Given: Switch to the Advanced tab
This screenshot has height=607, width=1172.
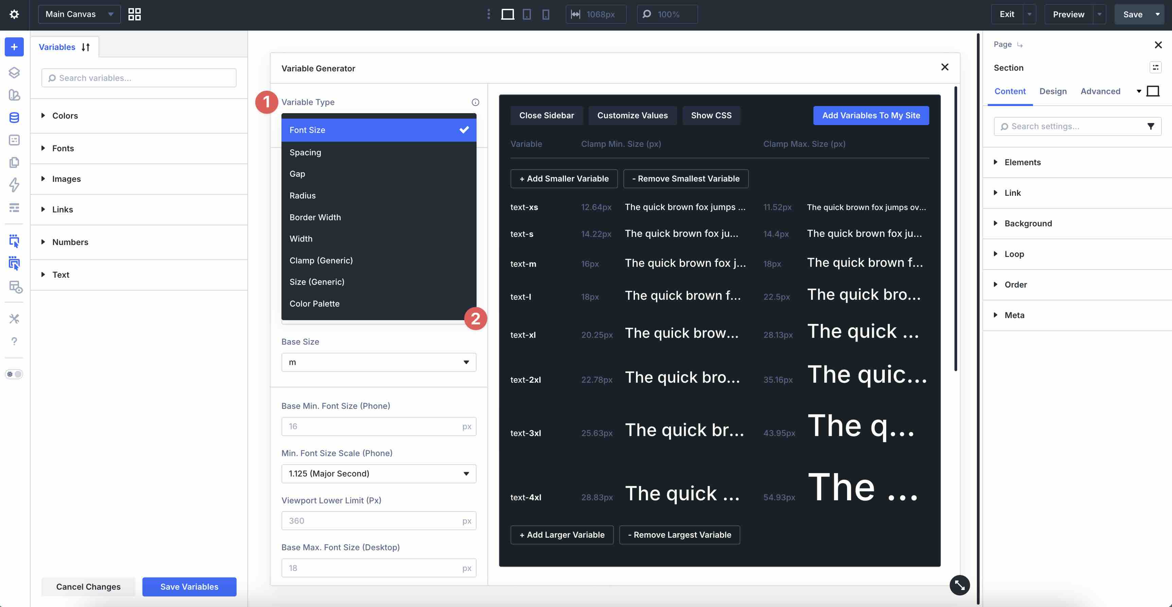Looking at the screenshot, I should pyautogui.click(x=1100, y=91).
